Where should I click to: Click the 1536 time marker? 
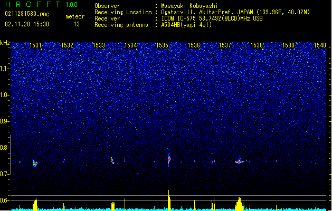[194, 45]
